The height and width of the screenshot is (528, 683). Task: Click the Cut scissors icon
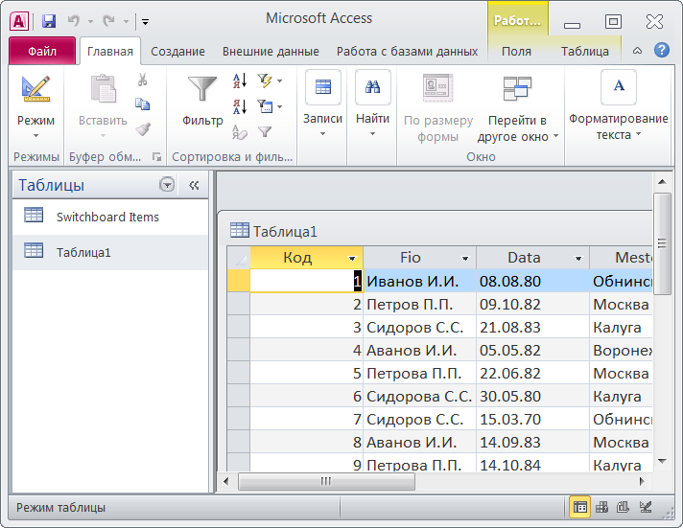tap(142, 80)
